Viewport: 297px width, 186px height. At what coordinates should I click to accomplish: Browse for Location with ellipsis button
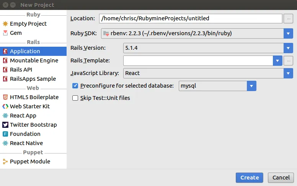click(288, 19)
